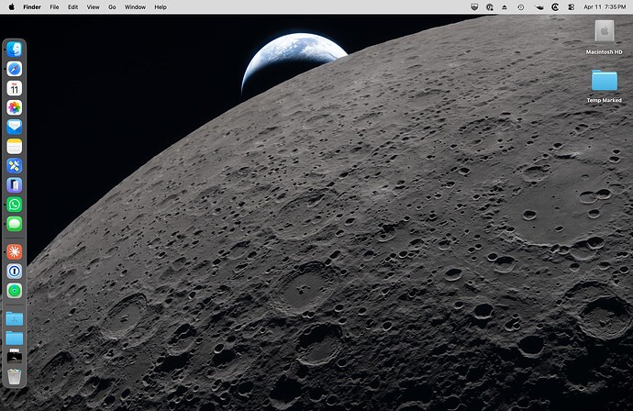The image size is (633, 411).
Task: Open the Find My app in Dock
Action: click(14, 290)
